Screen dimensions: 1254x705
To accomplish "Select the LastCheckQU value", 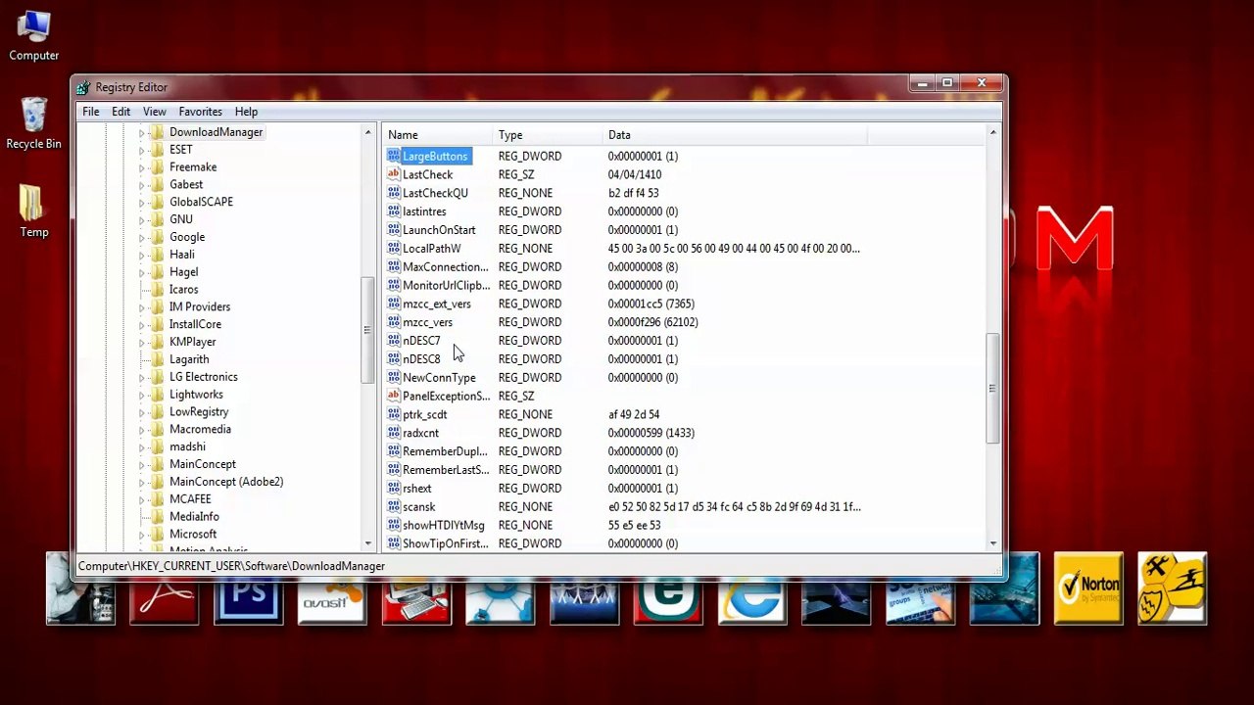I will pos(435,193).
